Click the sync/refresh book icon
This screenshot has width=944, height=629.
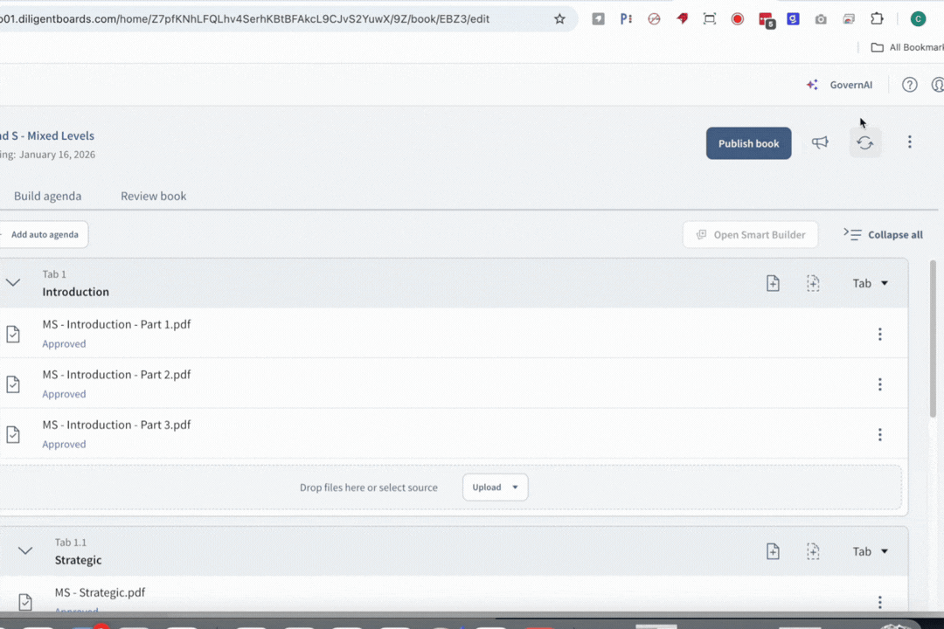click(864, 142)
